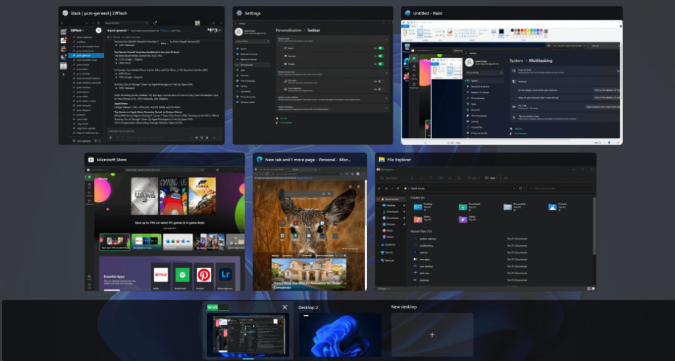This screenshot has height=361, width=675.
Task: Toggle the Widgets switch in Taskbar settings
Action: coord(380,65)
